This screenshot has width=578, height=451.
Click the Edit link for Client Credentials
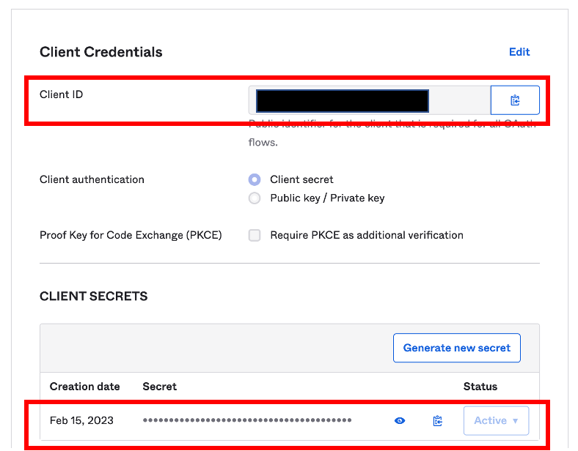point(519,52)
